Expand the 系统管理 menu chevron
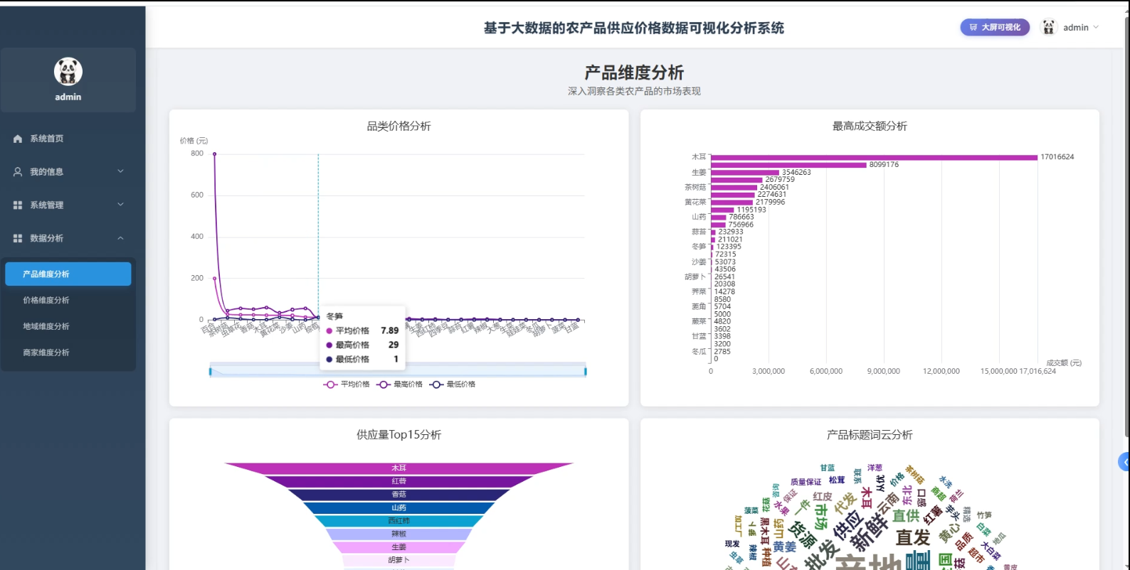The height and width of the screenshot is (570, 1130). tap(120, 205)
